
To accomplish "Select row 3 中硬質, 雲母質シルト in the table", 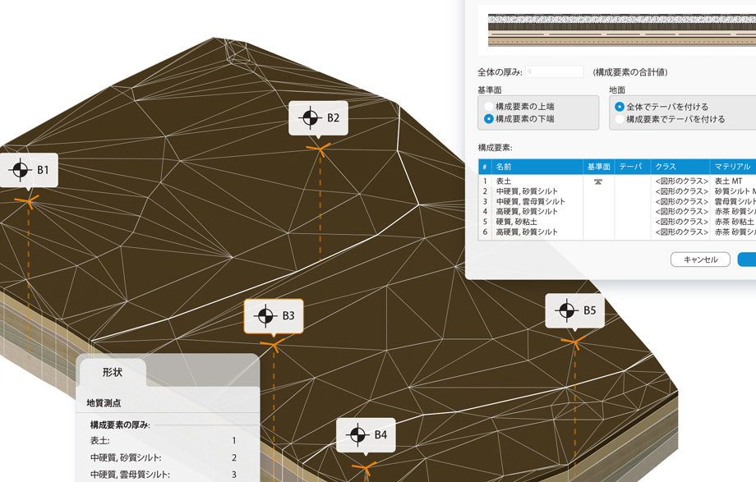I will pyautogui.click(x=617, y=201).
